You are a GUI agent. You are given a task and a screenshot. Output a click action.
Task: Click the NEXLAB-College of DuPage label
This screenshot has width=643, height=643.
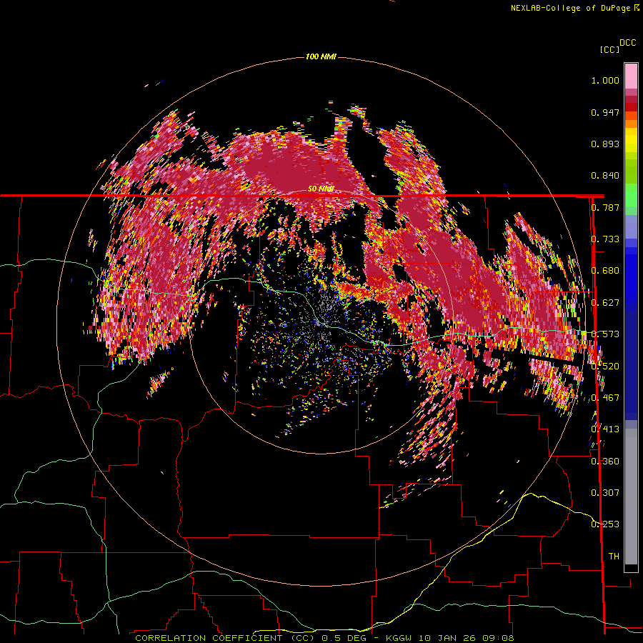(574, 8)
